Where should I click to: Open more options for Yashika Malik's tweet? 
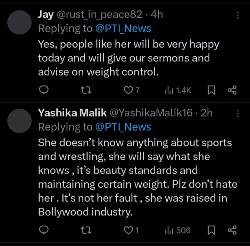[x=238, y=113]
